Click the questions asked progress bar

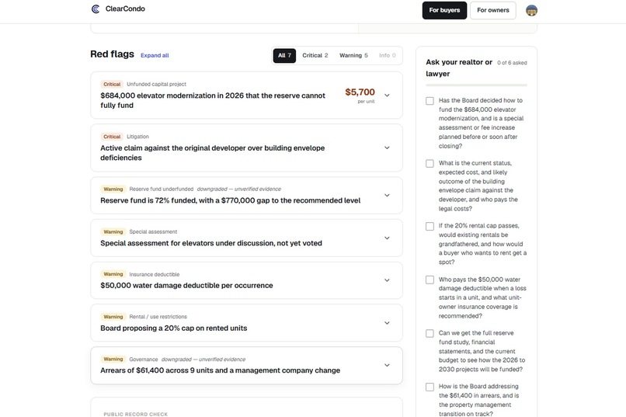476,85
